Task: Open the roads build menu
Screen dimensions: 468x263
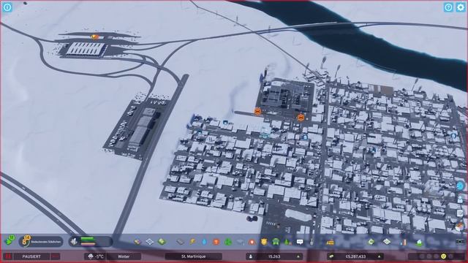Action: click(x=180, y=242)
